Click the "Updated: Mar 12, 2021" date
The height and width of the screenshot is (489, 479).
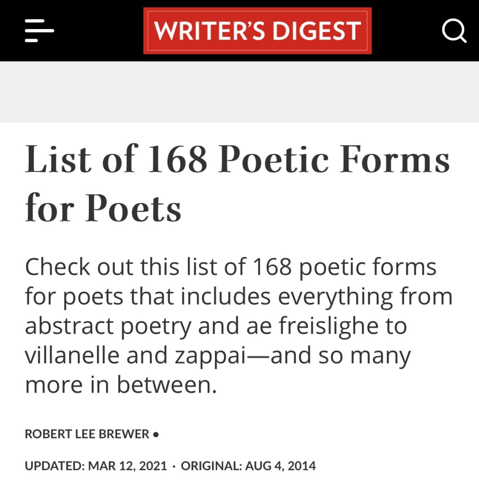pyautogui.click(x=96, y=466)
